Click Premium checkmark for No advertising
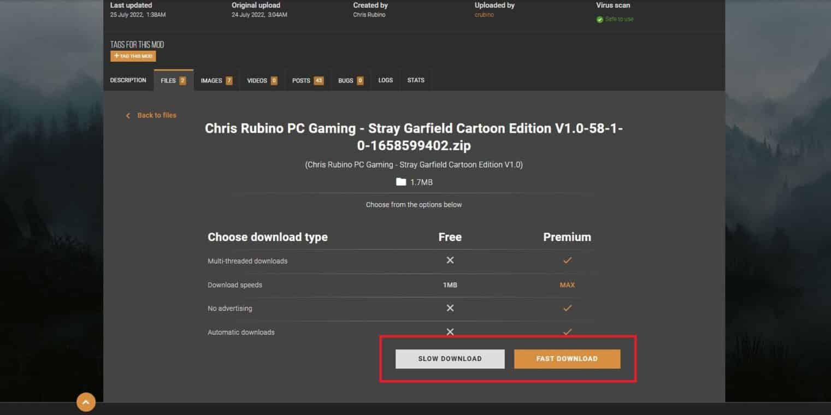Screen dimensions: 831x415 click(x=567, y=308)
